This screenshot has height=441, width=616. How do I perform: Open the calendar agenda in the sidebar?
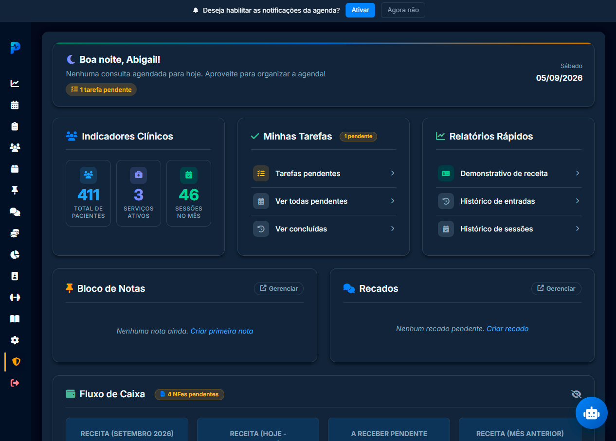[15, 105]
